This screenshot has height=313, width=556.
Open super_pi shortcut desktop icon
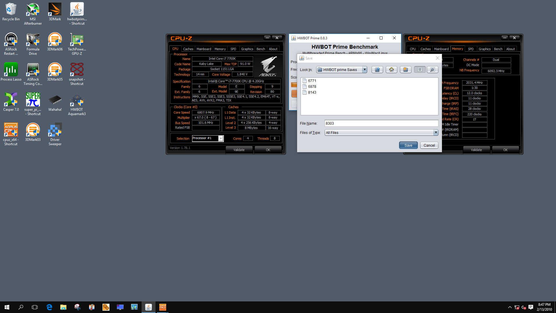(x=33, y=104)
